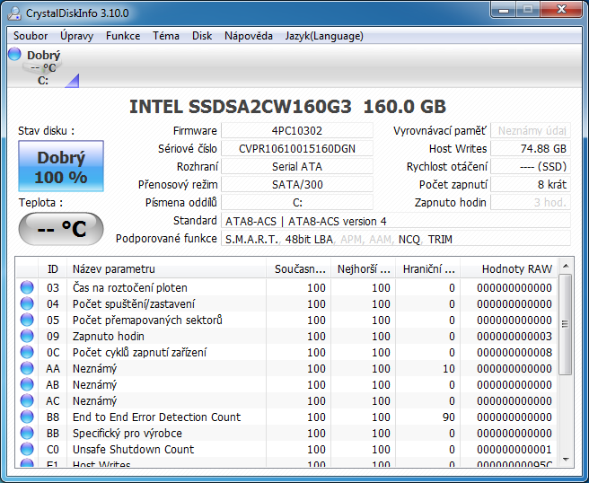
Task: Click status orb for Unsafe Shutdown Count row
Action: [27, 449]
